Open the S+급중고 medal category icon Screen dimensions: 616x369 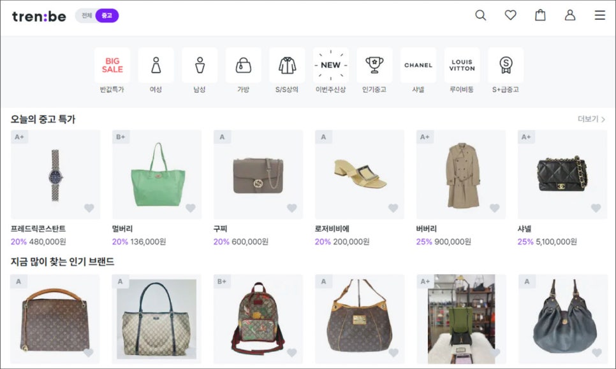pos(506,65)
